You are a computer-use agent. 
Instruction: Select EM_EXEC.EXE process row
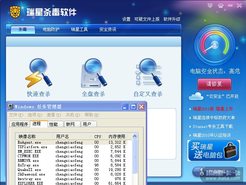(x=72, y=151)
